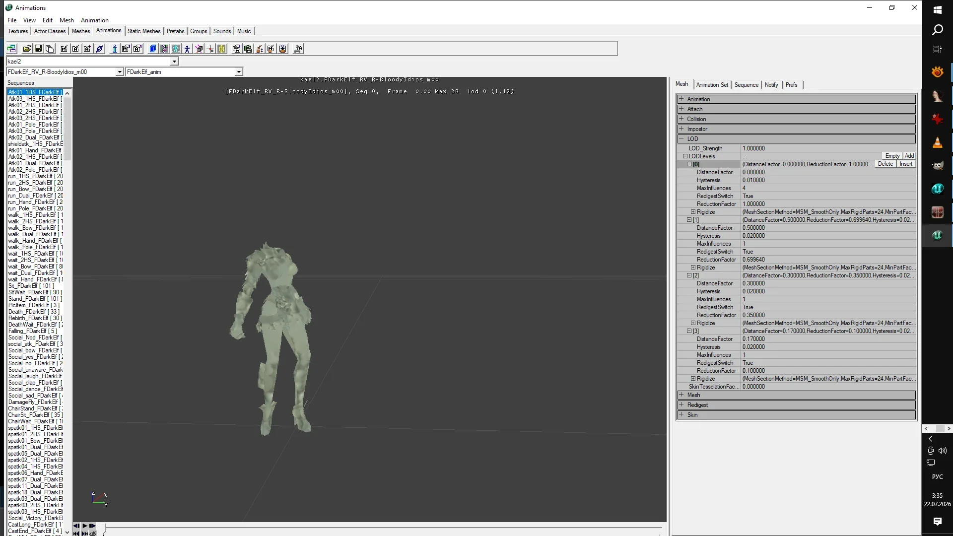Open Windows search from the taskbar
Screen dimensions: 953x536
[937, 30]
